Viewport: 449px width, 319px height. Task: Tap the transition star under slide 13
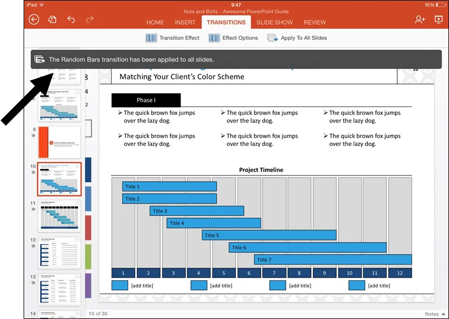[33, 283]
